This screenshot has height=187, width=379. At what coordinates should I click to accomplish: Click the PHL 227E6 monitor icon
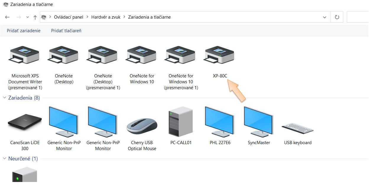pyautogui.click(x=220, y=122)
